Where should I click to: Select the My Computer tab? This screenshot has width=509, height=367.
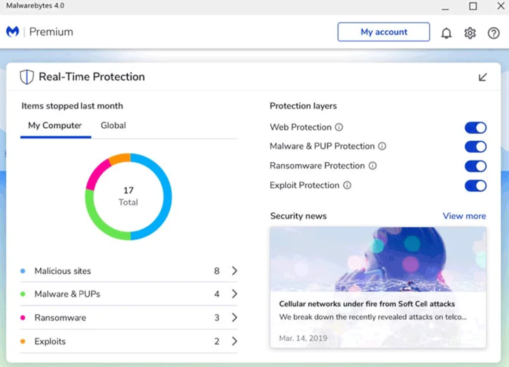pyautogui.click(x=55, y=126)
